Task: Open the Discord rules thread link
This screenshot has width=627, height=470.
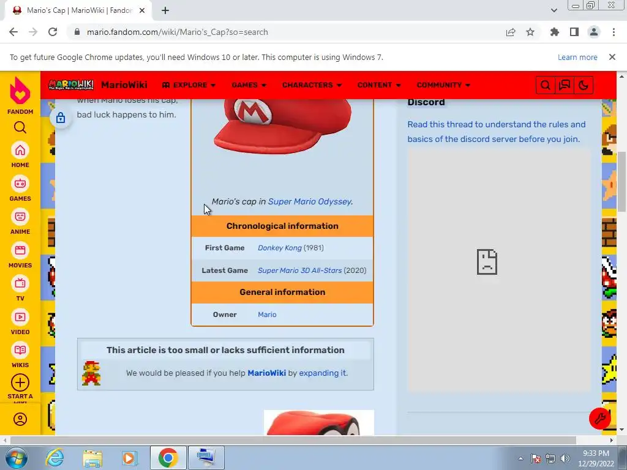Action: click(496, 132)
